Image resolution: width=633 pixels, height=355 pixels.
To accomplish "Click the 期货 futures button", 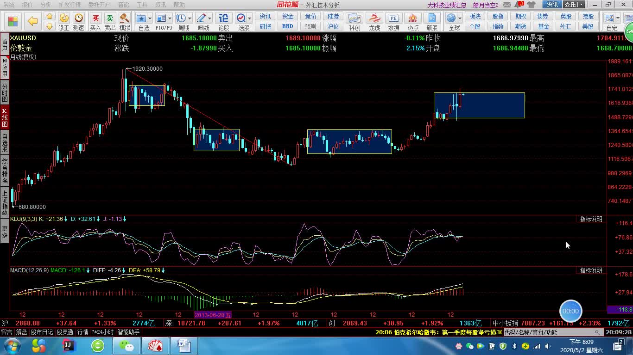I will tap(520, 26).
